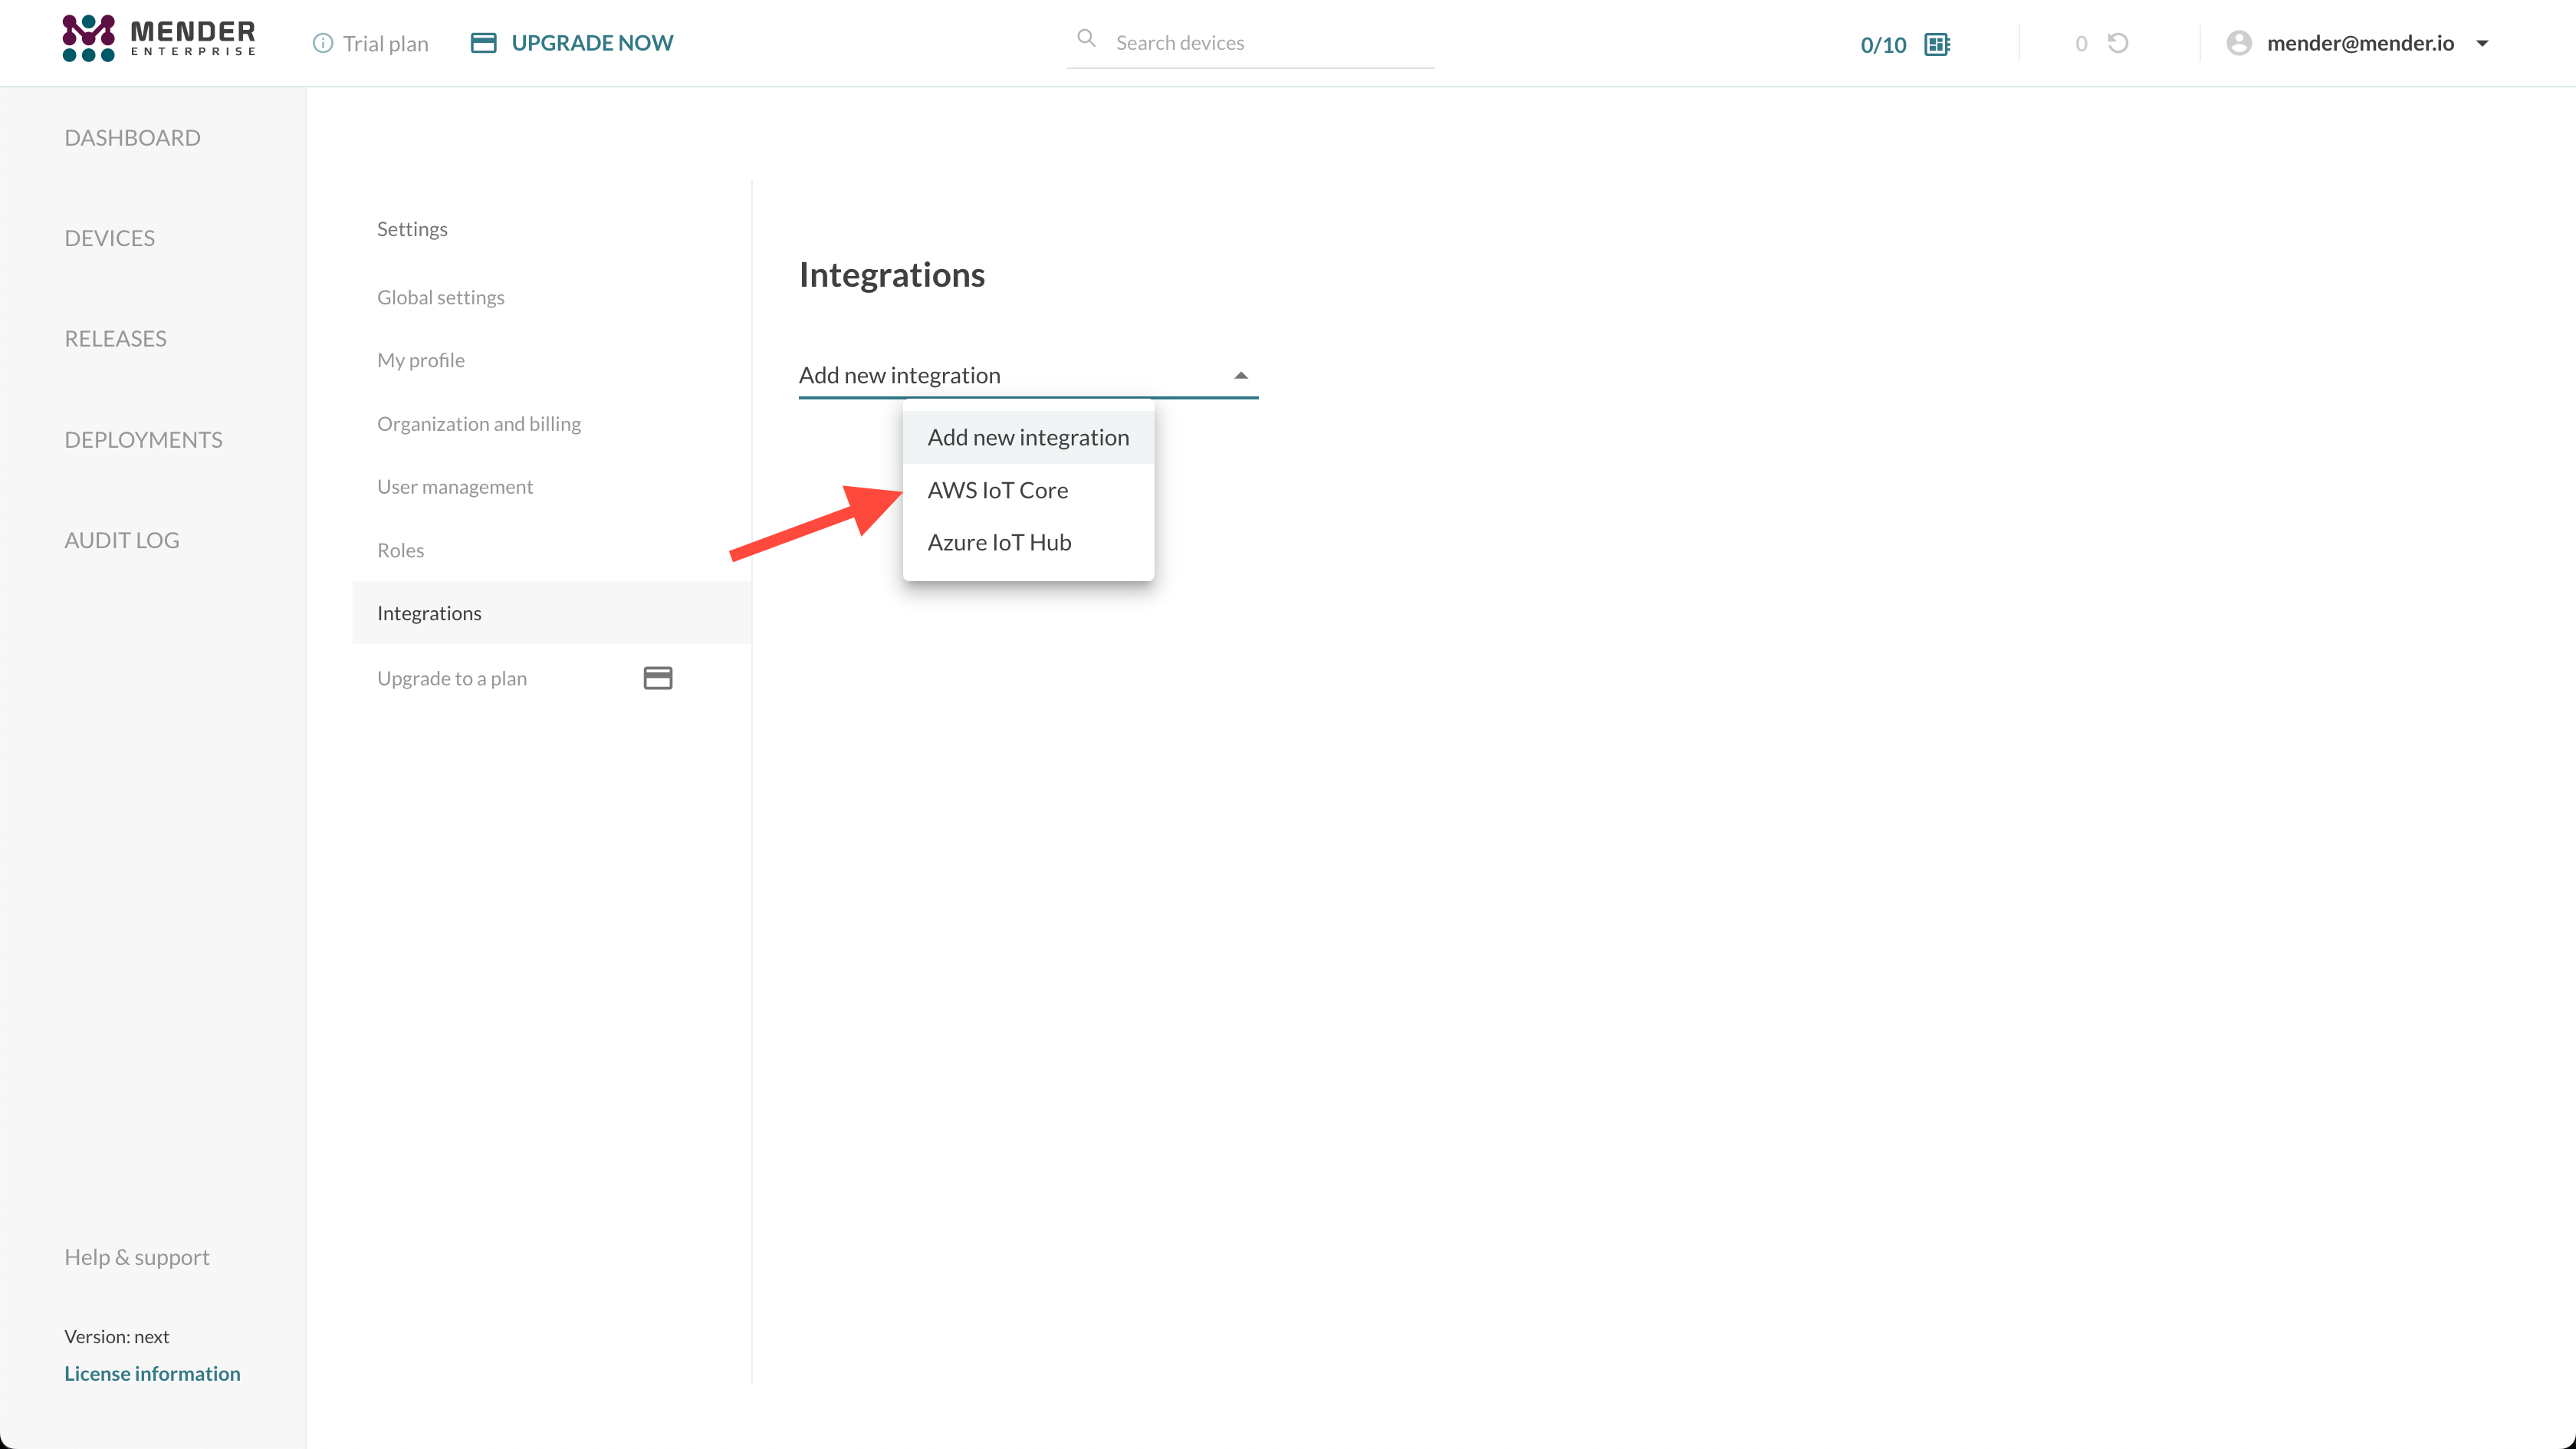Viewport: 2576px width, 1449px height.
Task: Open the device count chip icon
Action: pos(1937,44)
